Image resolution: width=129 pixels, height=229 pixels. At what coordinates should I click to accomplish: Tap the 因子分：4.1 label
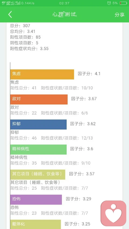click(x=89, y=74)
